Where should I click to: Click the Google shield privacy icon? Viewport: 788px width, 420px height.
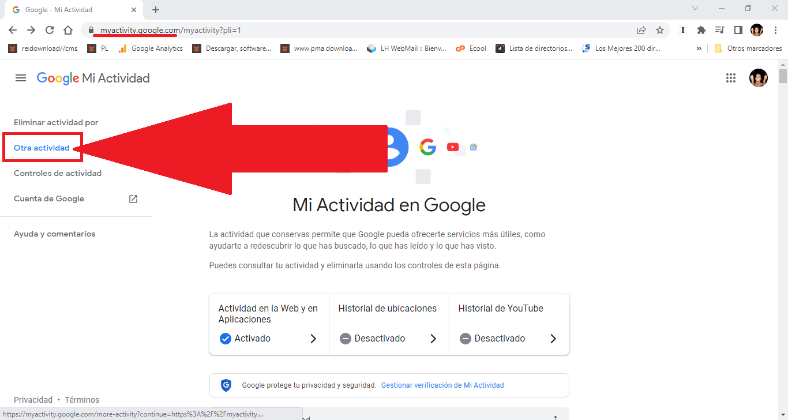click(x=226, y=385)
